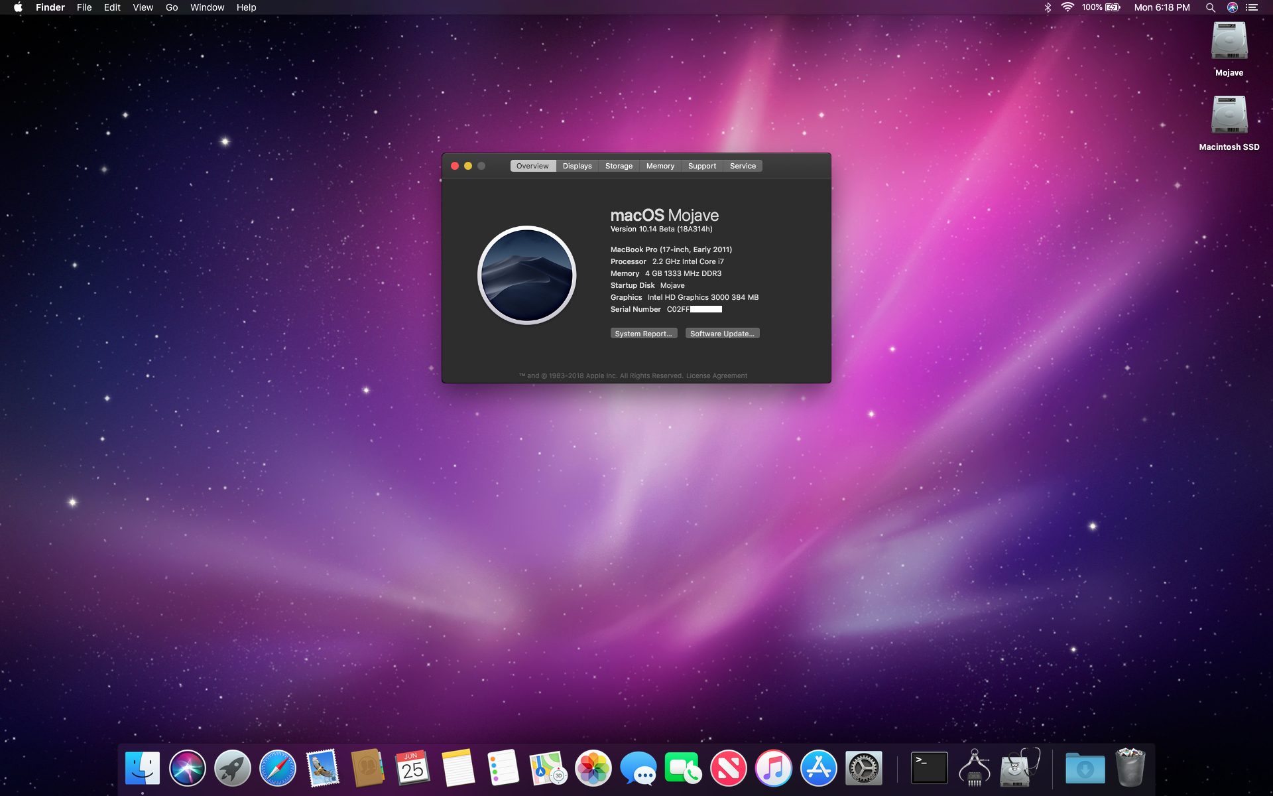This screenshot has height=796, width=1273.
Task: Expand the Support tab for help options
Action: tap(701, 166)
